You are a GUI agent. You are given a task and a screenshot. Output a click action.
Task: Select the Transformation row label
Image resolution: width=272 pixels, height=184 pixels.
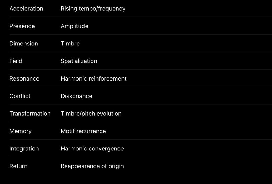pos(30,114)
